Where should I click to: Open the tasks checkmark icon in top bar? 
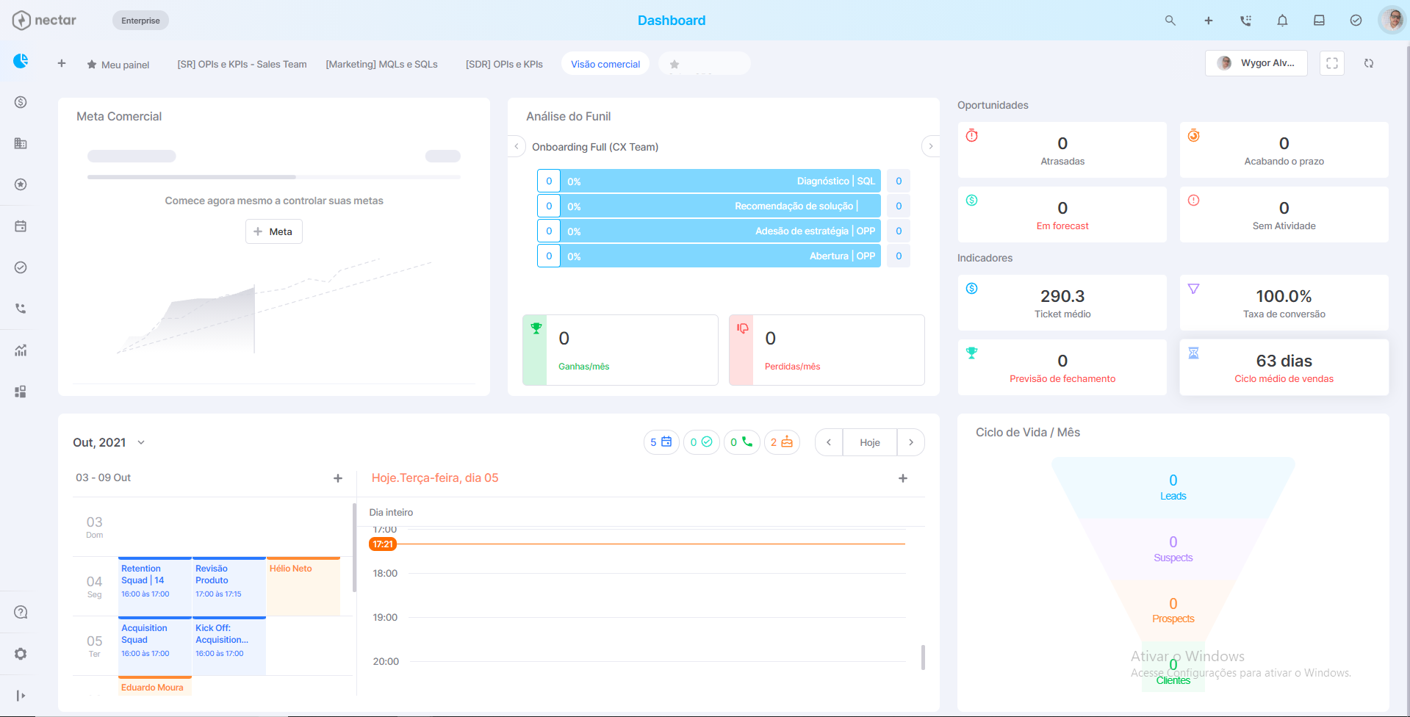click(x=1356, y=21)
